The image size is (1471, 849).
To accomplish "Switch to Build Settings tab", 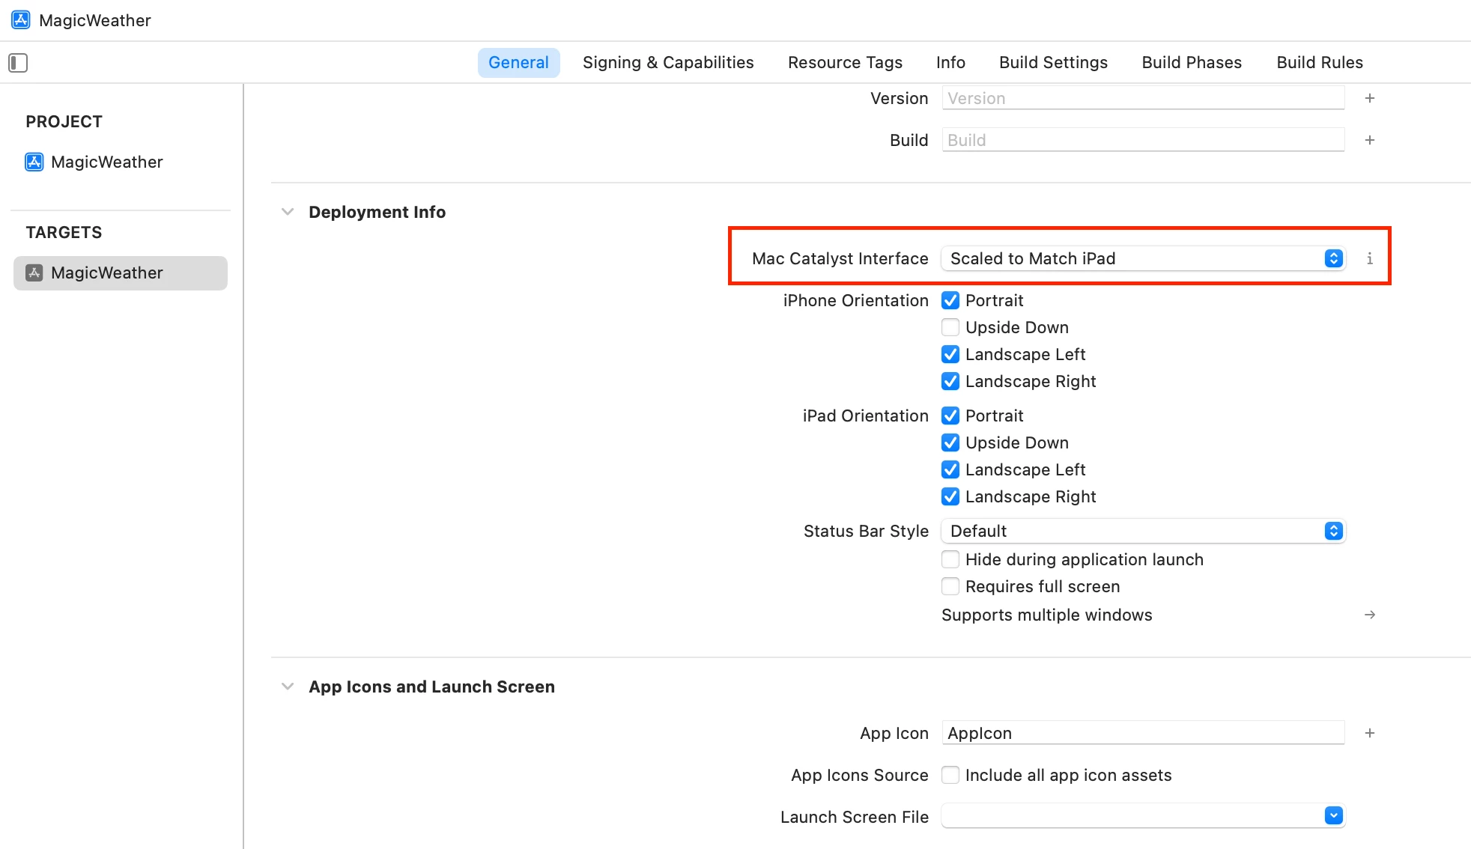I will (1053, 63).
